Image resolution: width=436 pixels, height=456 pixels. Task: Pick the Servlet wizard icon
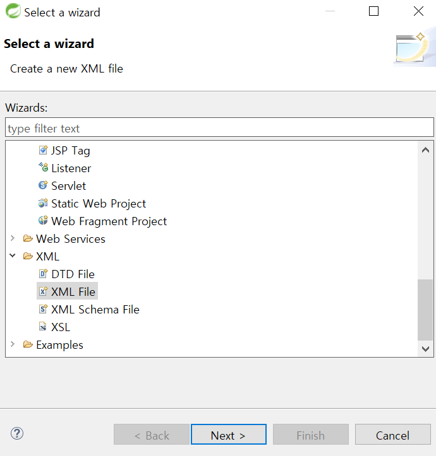click(43, 185)
